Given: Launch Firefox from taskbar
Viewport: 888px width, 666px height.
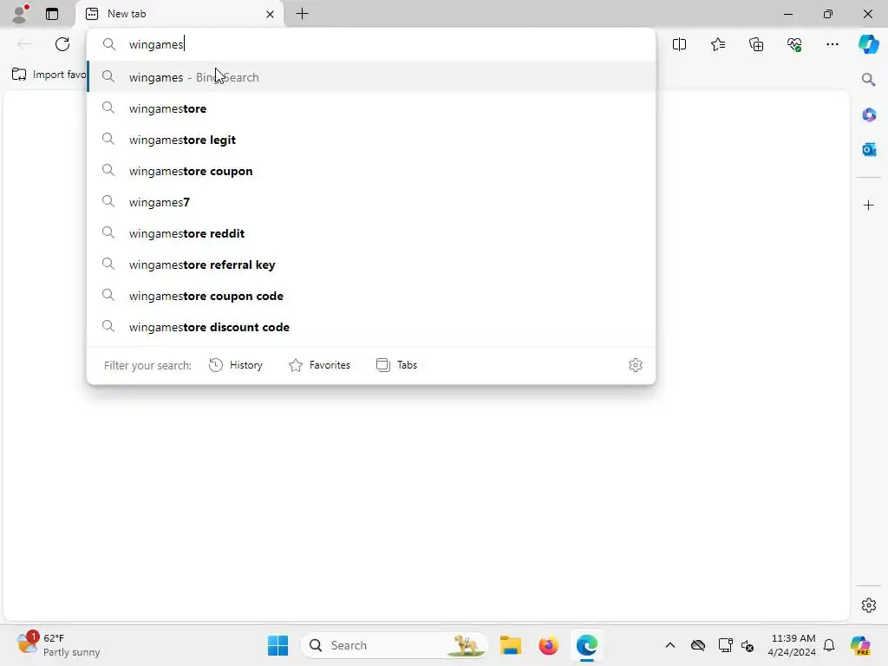Looking at the screenshot, I should (x=548, y=645).
